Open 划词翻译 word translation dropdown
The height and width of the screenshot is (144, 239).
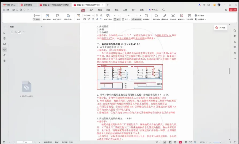tap(200, 20)
